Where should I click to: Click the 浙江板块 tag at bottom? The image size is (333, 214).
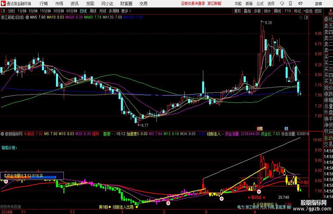(x=252, y=207)
